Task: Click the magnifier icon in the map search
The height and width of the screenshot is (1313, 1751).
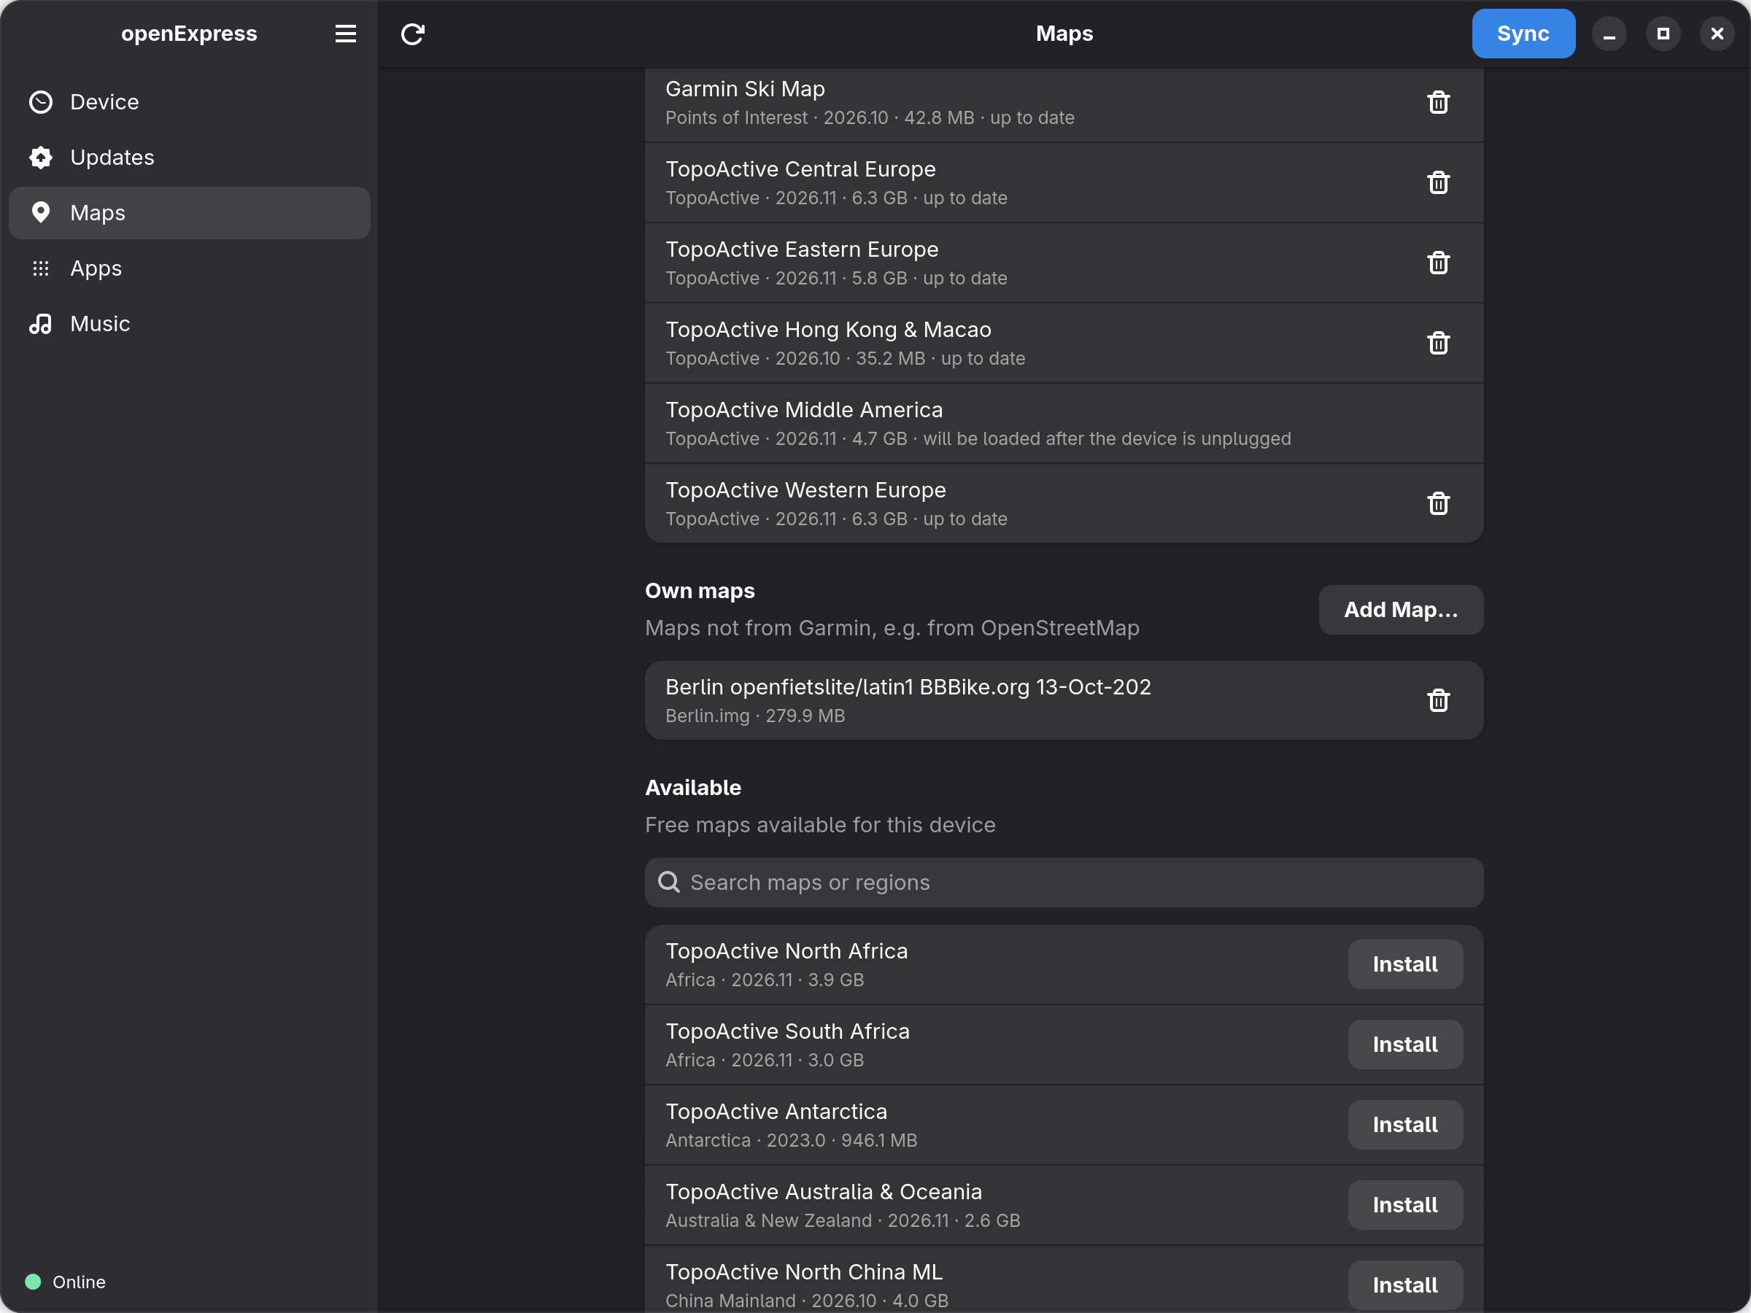Action: tap(669, 883)
